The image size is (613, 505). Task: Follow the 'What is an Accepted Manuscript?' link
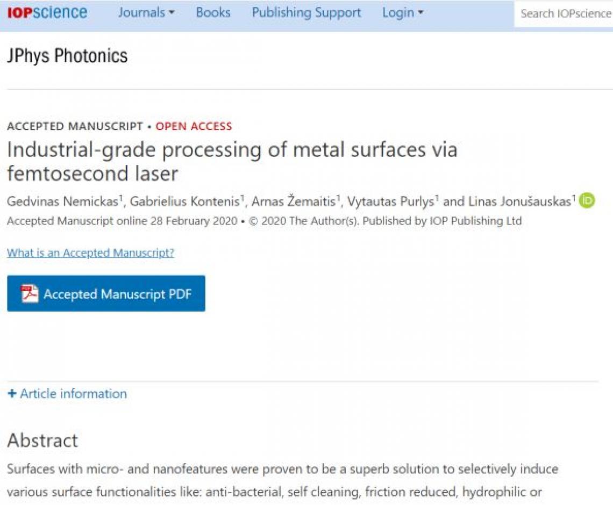(x=91, y=252)
